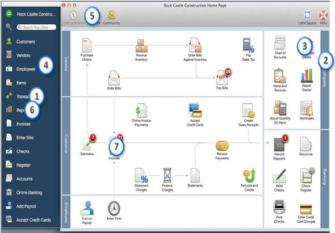
Task: Open Chart of Accounts
Action: click(x=280, y=43)
